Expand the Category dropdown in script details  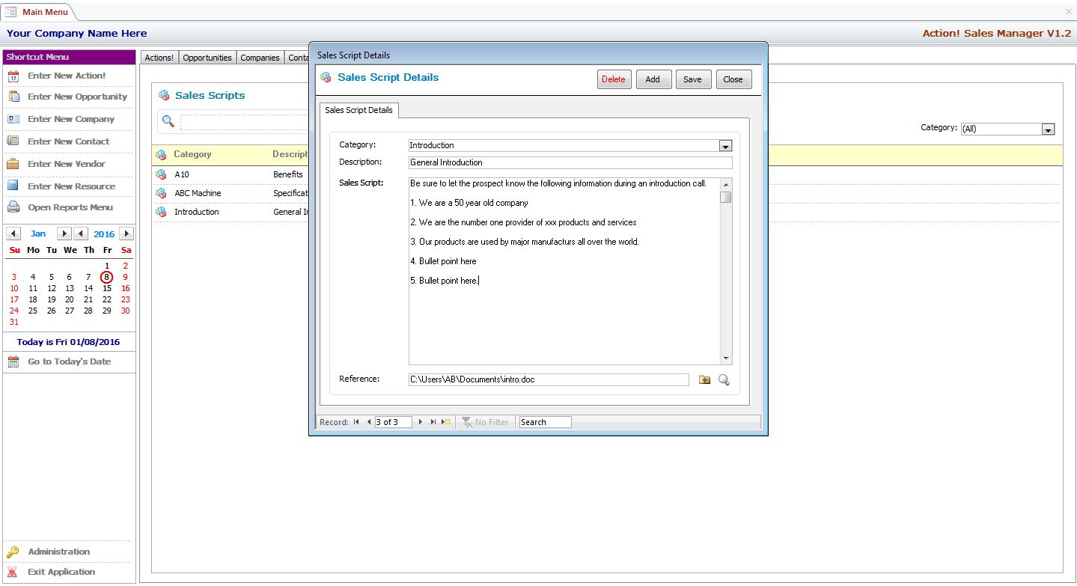[724, 146]
